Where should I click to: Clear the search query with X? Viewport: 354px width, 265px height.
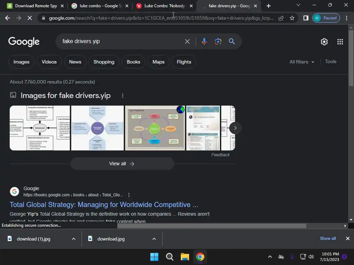coord(187,41)
